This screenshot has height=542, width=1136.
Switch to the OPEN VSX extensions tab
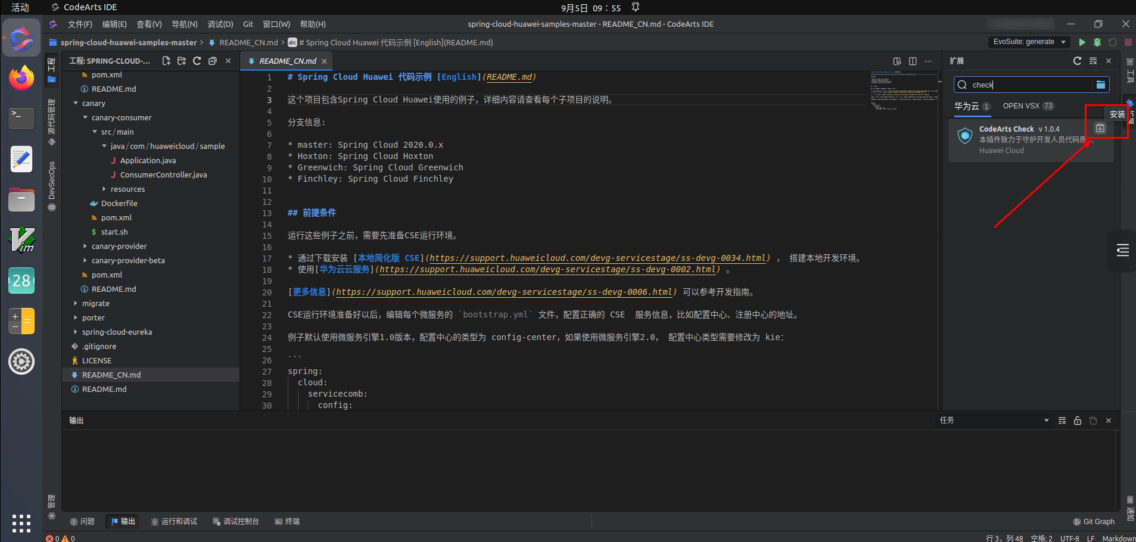coord(1028,106)
